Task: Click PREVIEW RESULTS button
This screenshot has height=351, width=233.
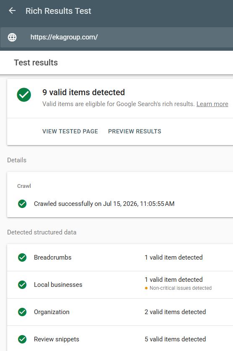Action: [x=135, y=131]
